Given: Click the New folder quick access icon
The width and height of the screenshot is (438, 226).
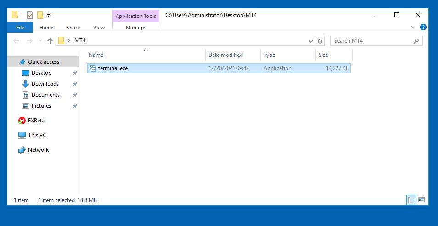Looking at the screenshot, I should point(40,15).
